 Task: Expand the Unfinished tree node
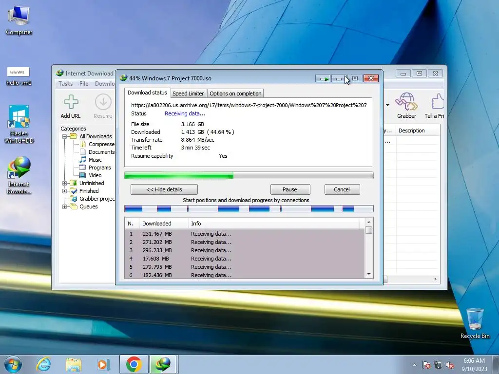pyautogui.click(x=65, y=183)
